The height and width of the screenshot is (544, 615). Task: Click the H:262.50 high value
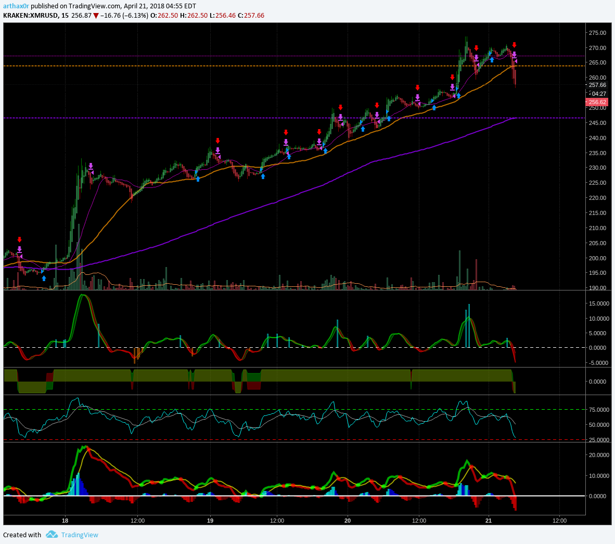[x=194, y=16]
